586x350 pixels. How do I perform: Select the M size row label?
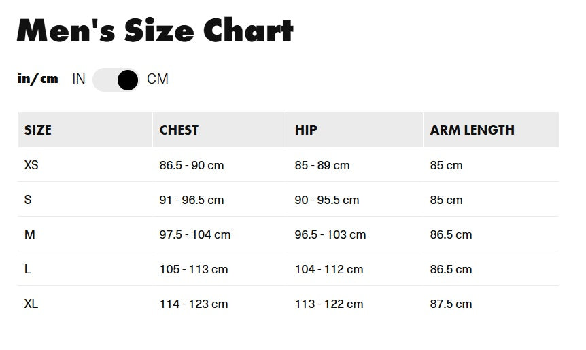[x=29, y=234]
